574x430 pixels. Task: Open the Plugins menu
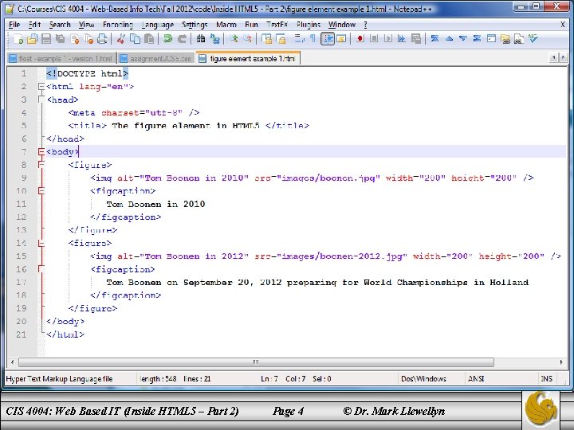[309, 25]
